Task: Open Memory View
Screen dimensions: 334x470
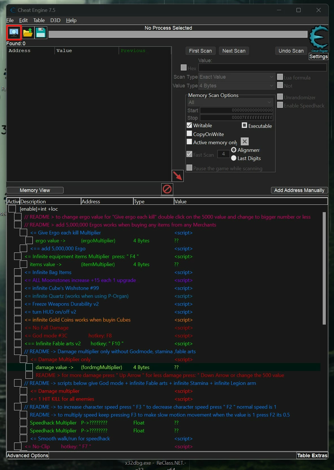Action: pyautogui.click(x=35, y=190)
